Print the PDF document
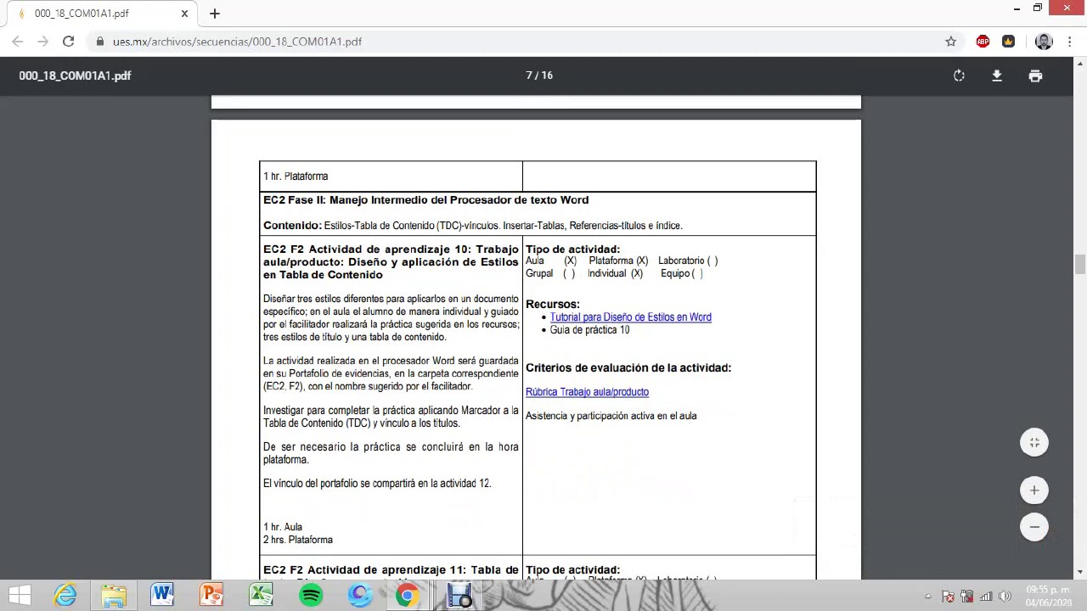Image resolution: width=1087 pixels, height=611 pixels. (1035, 76)
